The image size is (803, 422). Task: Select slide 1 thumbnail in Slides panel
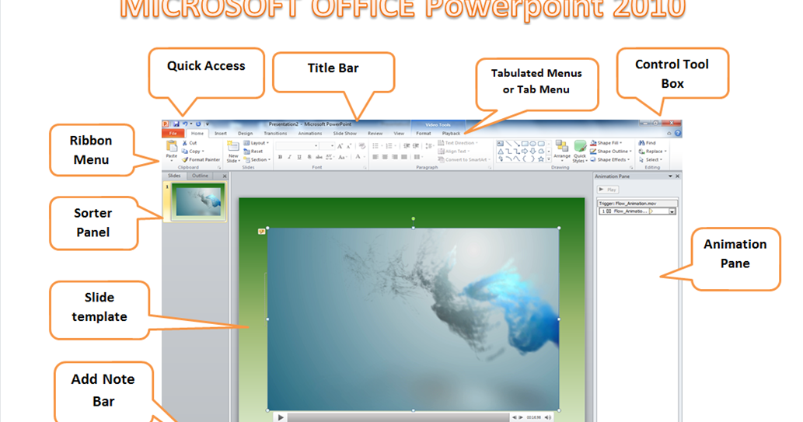coord(198,202)
